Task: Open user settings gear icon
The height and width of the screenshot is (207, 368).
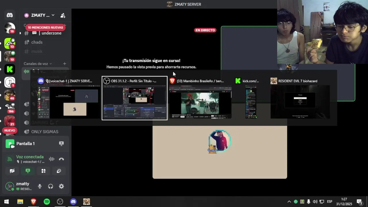Action: (61, 186)
